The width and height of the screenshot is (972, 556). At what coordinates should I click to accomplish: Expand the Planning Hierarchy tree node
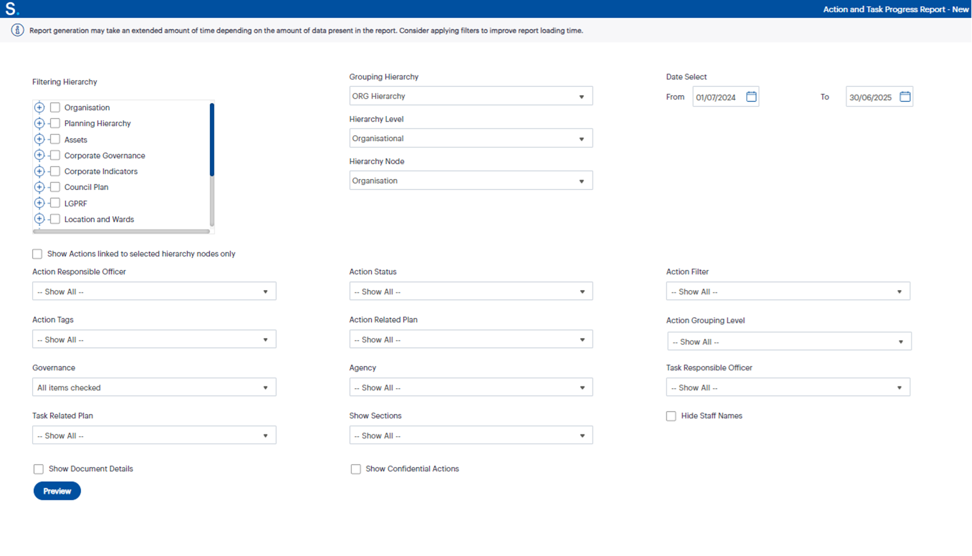pos(39,123)
